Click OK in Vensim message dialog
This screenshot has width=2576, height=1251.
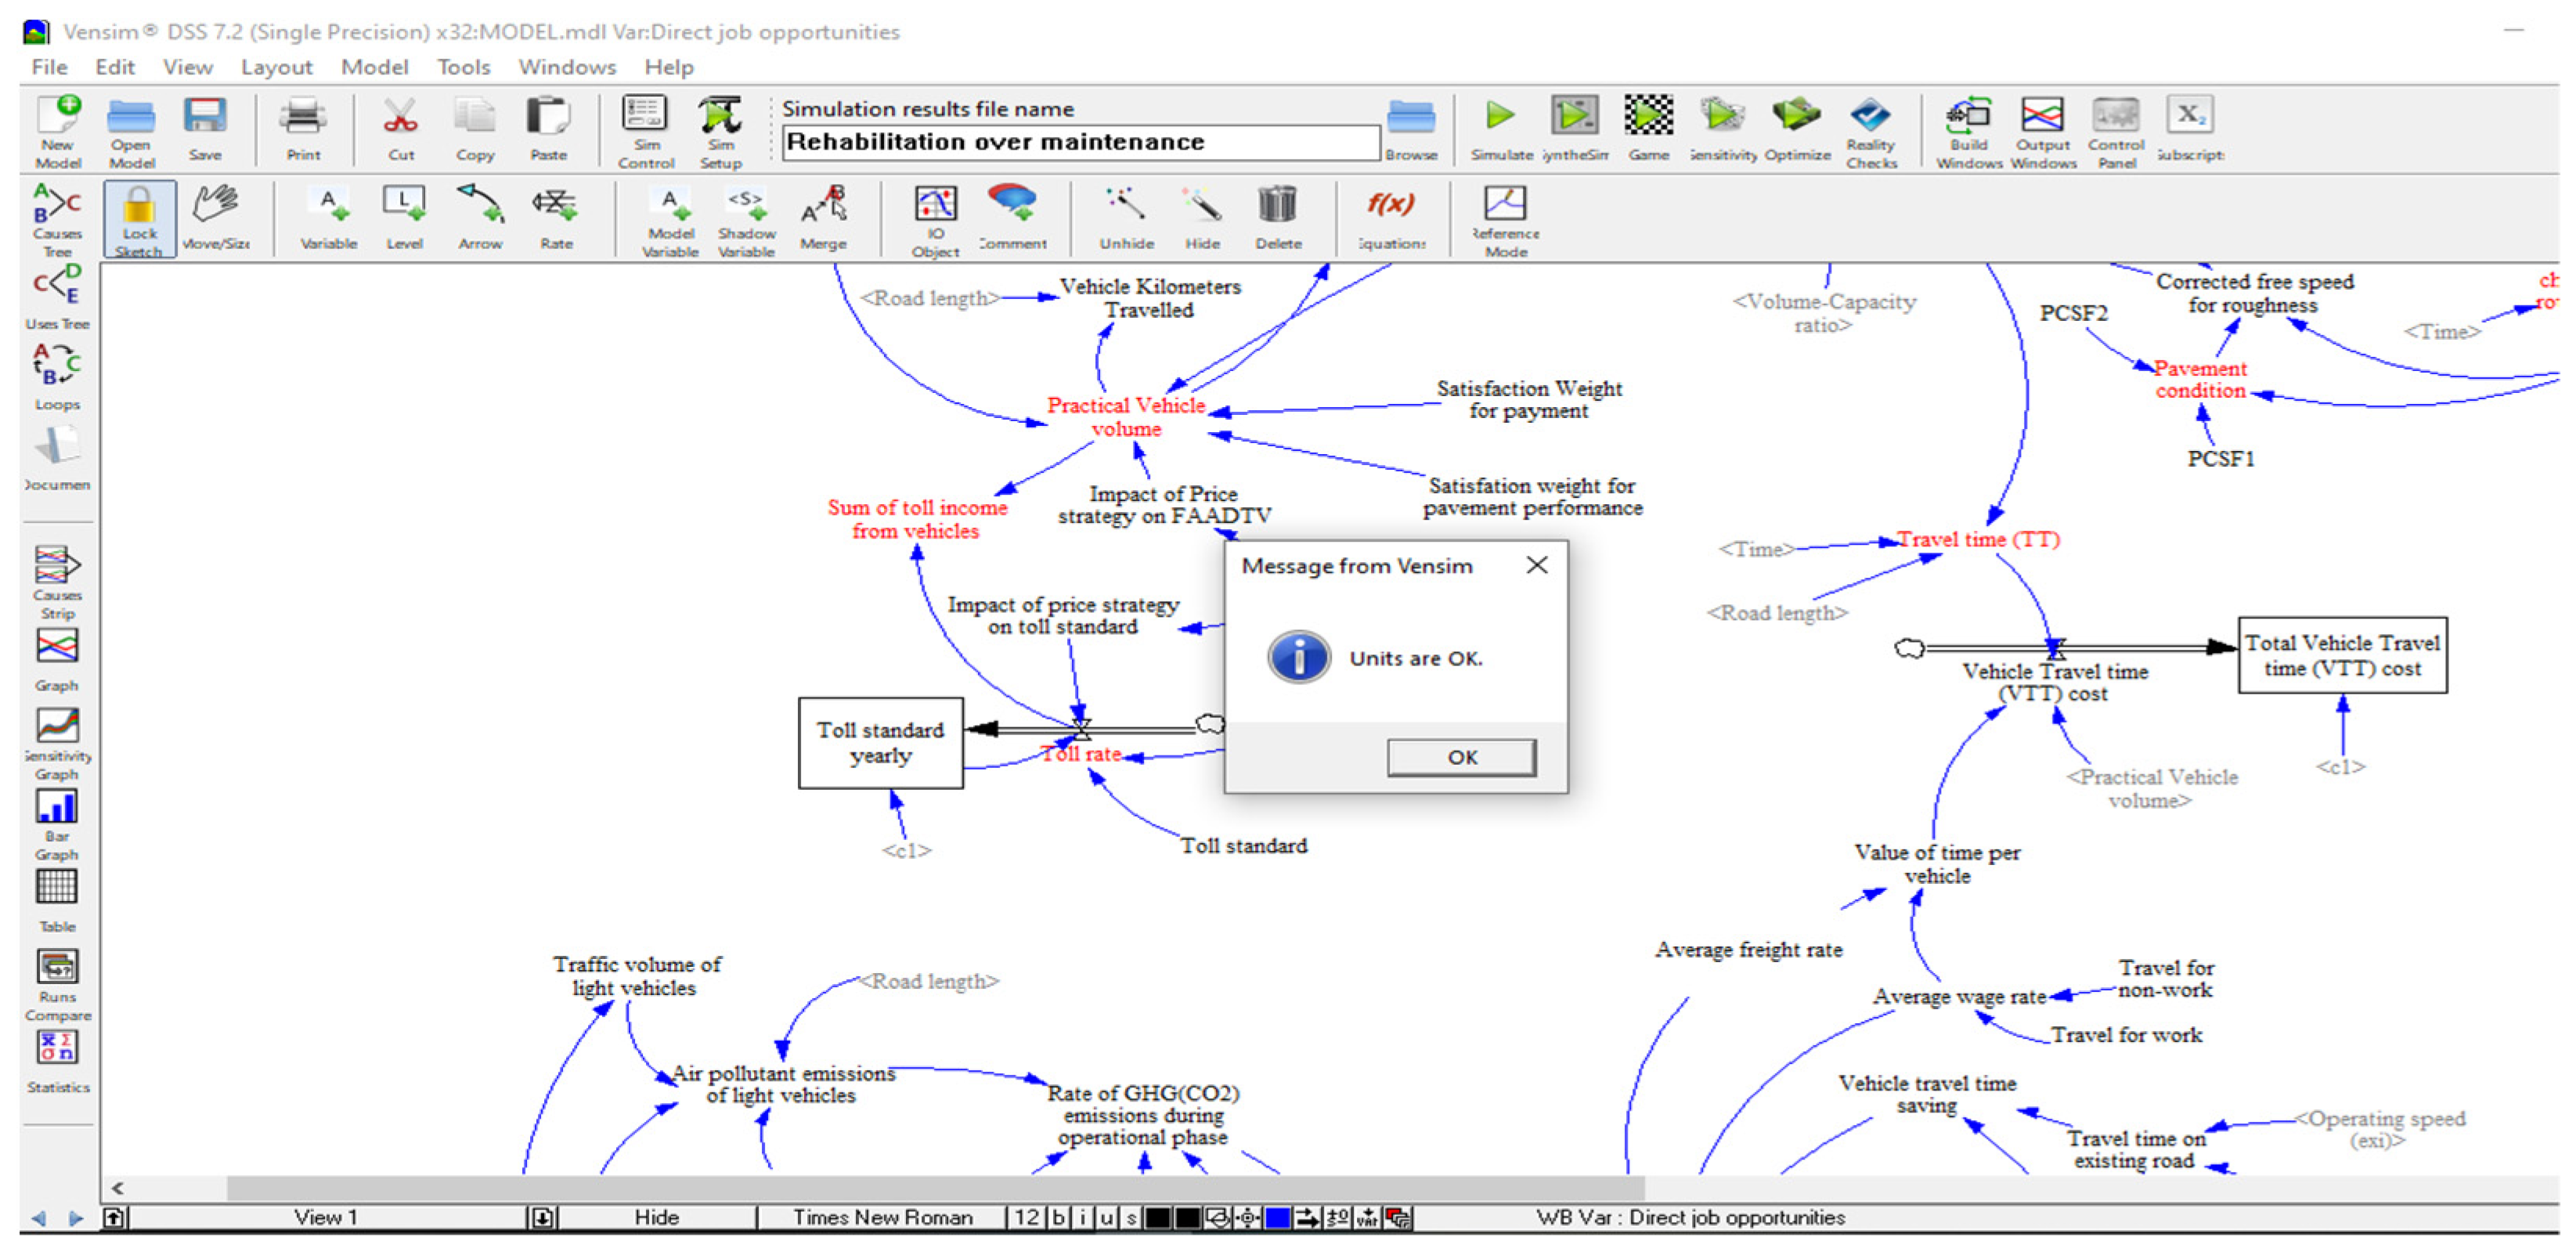tap(1461, 757)
